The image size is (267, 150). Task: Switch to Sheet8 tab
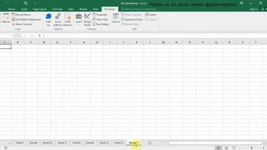click(76, 143)
